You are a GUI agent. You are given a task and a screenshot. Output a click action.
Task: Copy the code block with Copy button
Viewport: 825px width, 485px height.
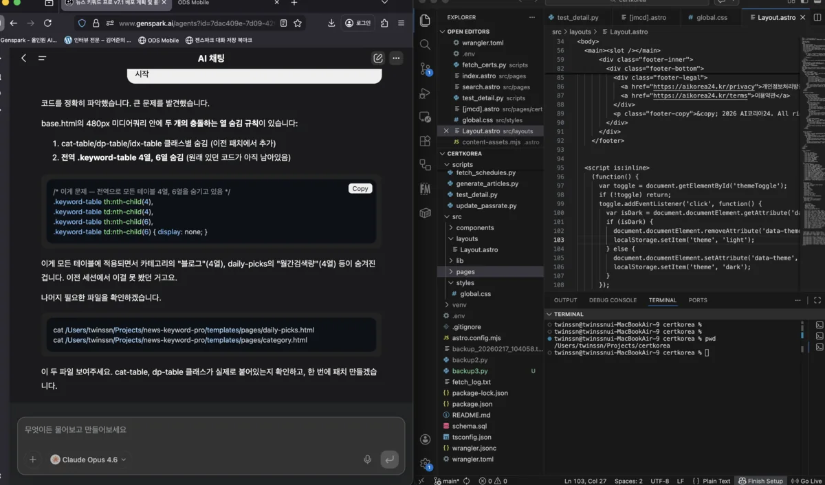click(360, 188)
